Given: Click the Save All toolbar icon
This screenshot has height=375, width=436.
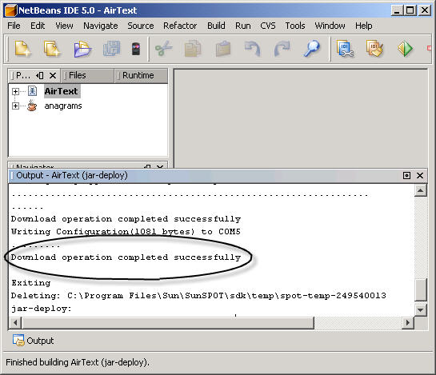Looking at the screenshot, I should pos(111,49).
